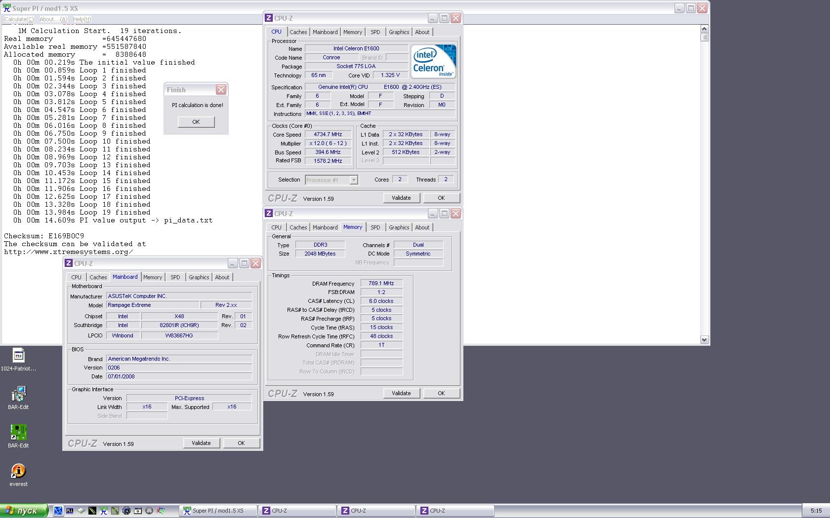The width and height of the screenshot is (830, 518).
Task: Click OK in the Memory CPU-Z window
Action: pos(441,393)
